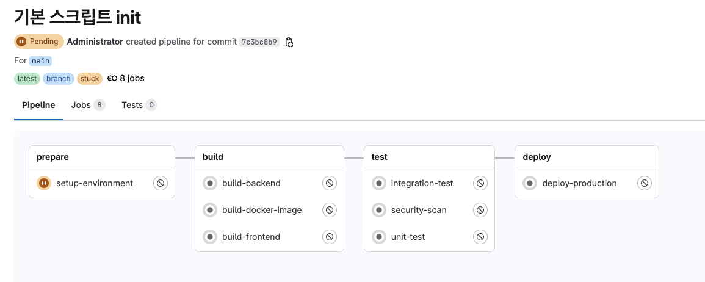Viewport: 705px width, 282px height.
Task: Cancel the deploy-production job
Action: tap(645, 183)
